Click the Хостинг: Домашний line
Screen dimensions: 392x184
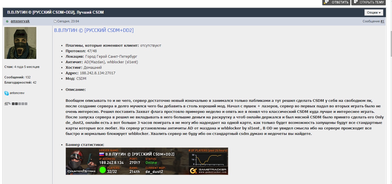point(84,68)
